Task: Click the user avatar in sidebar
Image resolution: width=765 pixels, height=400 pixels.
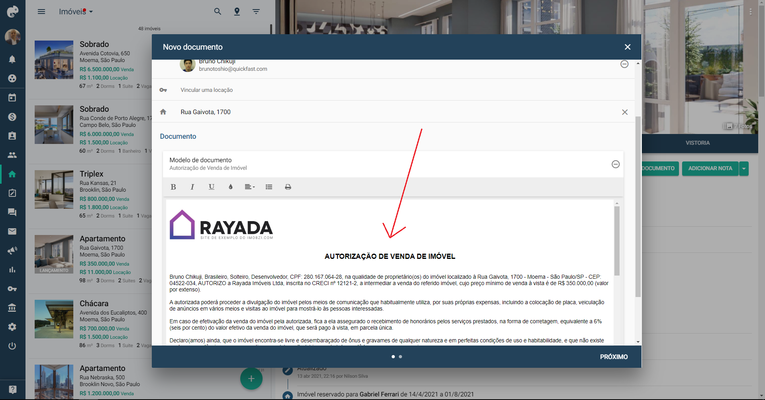Action: (13, 37)
